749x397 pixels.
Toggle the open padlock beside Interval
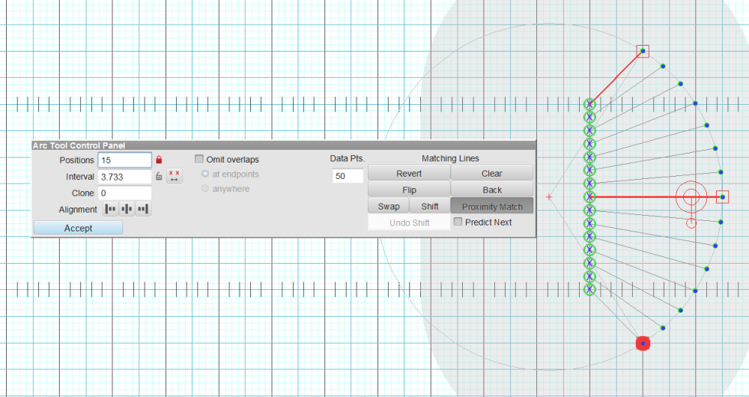(159, 176)
